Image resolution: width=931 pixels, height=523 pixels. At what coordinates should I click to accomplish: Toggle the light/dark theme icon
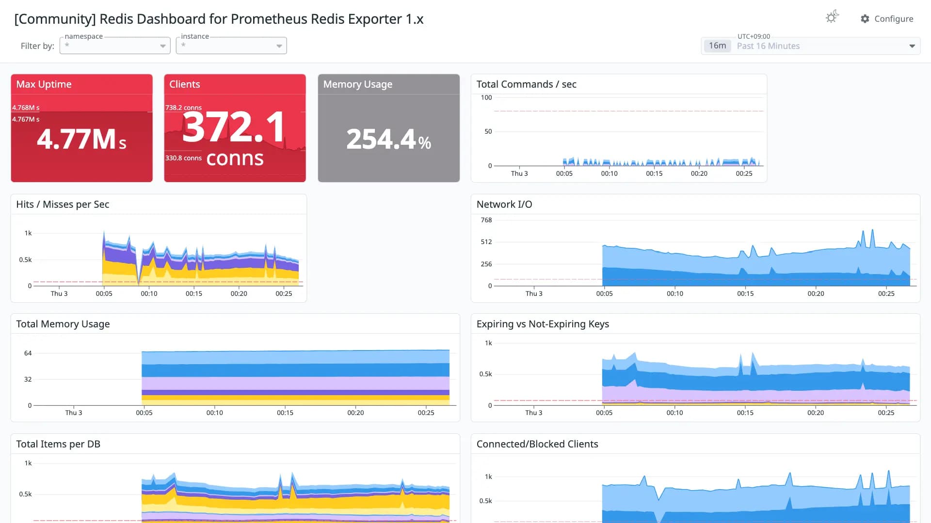coord(832,17)
